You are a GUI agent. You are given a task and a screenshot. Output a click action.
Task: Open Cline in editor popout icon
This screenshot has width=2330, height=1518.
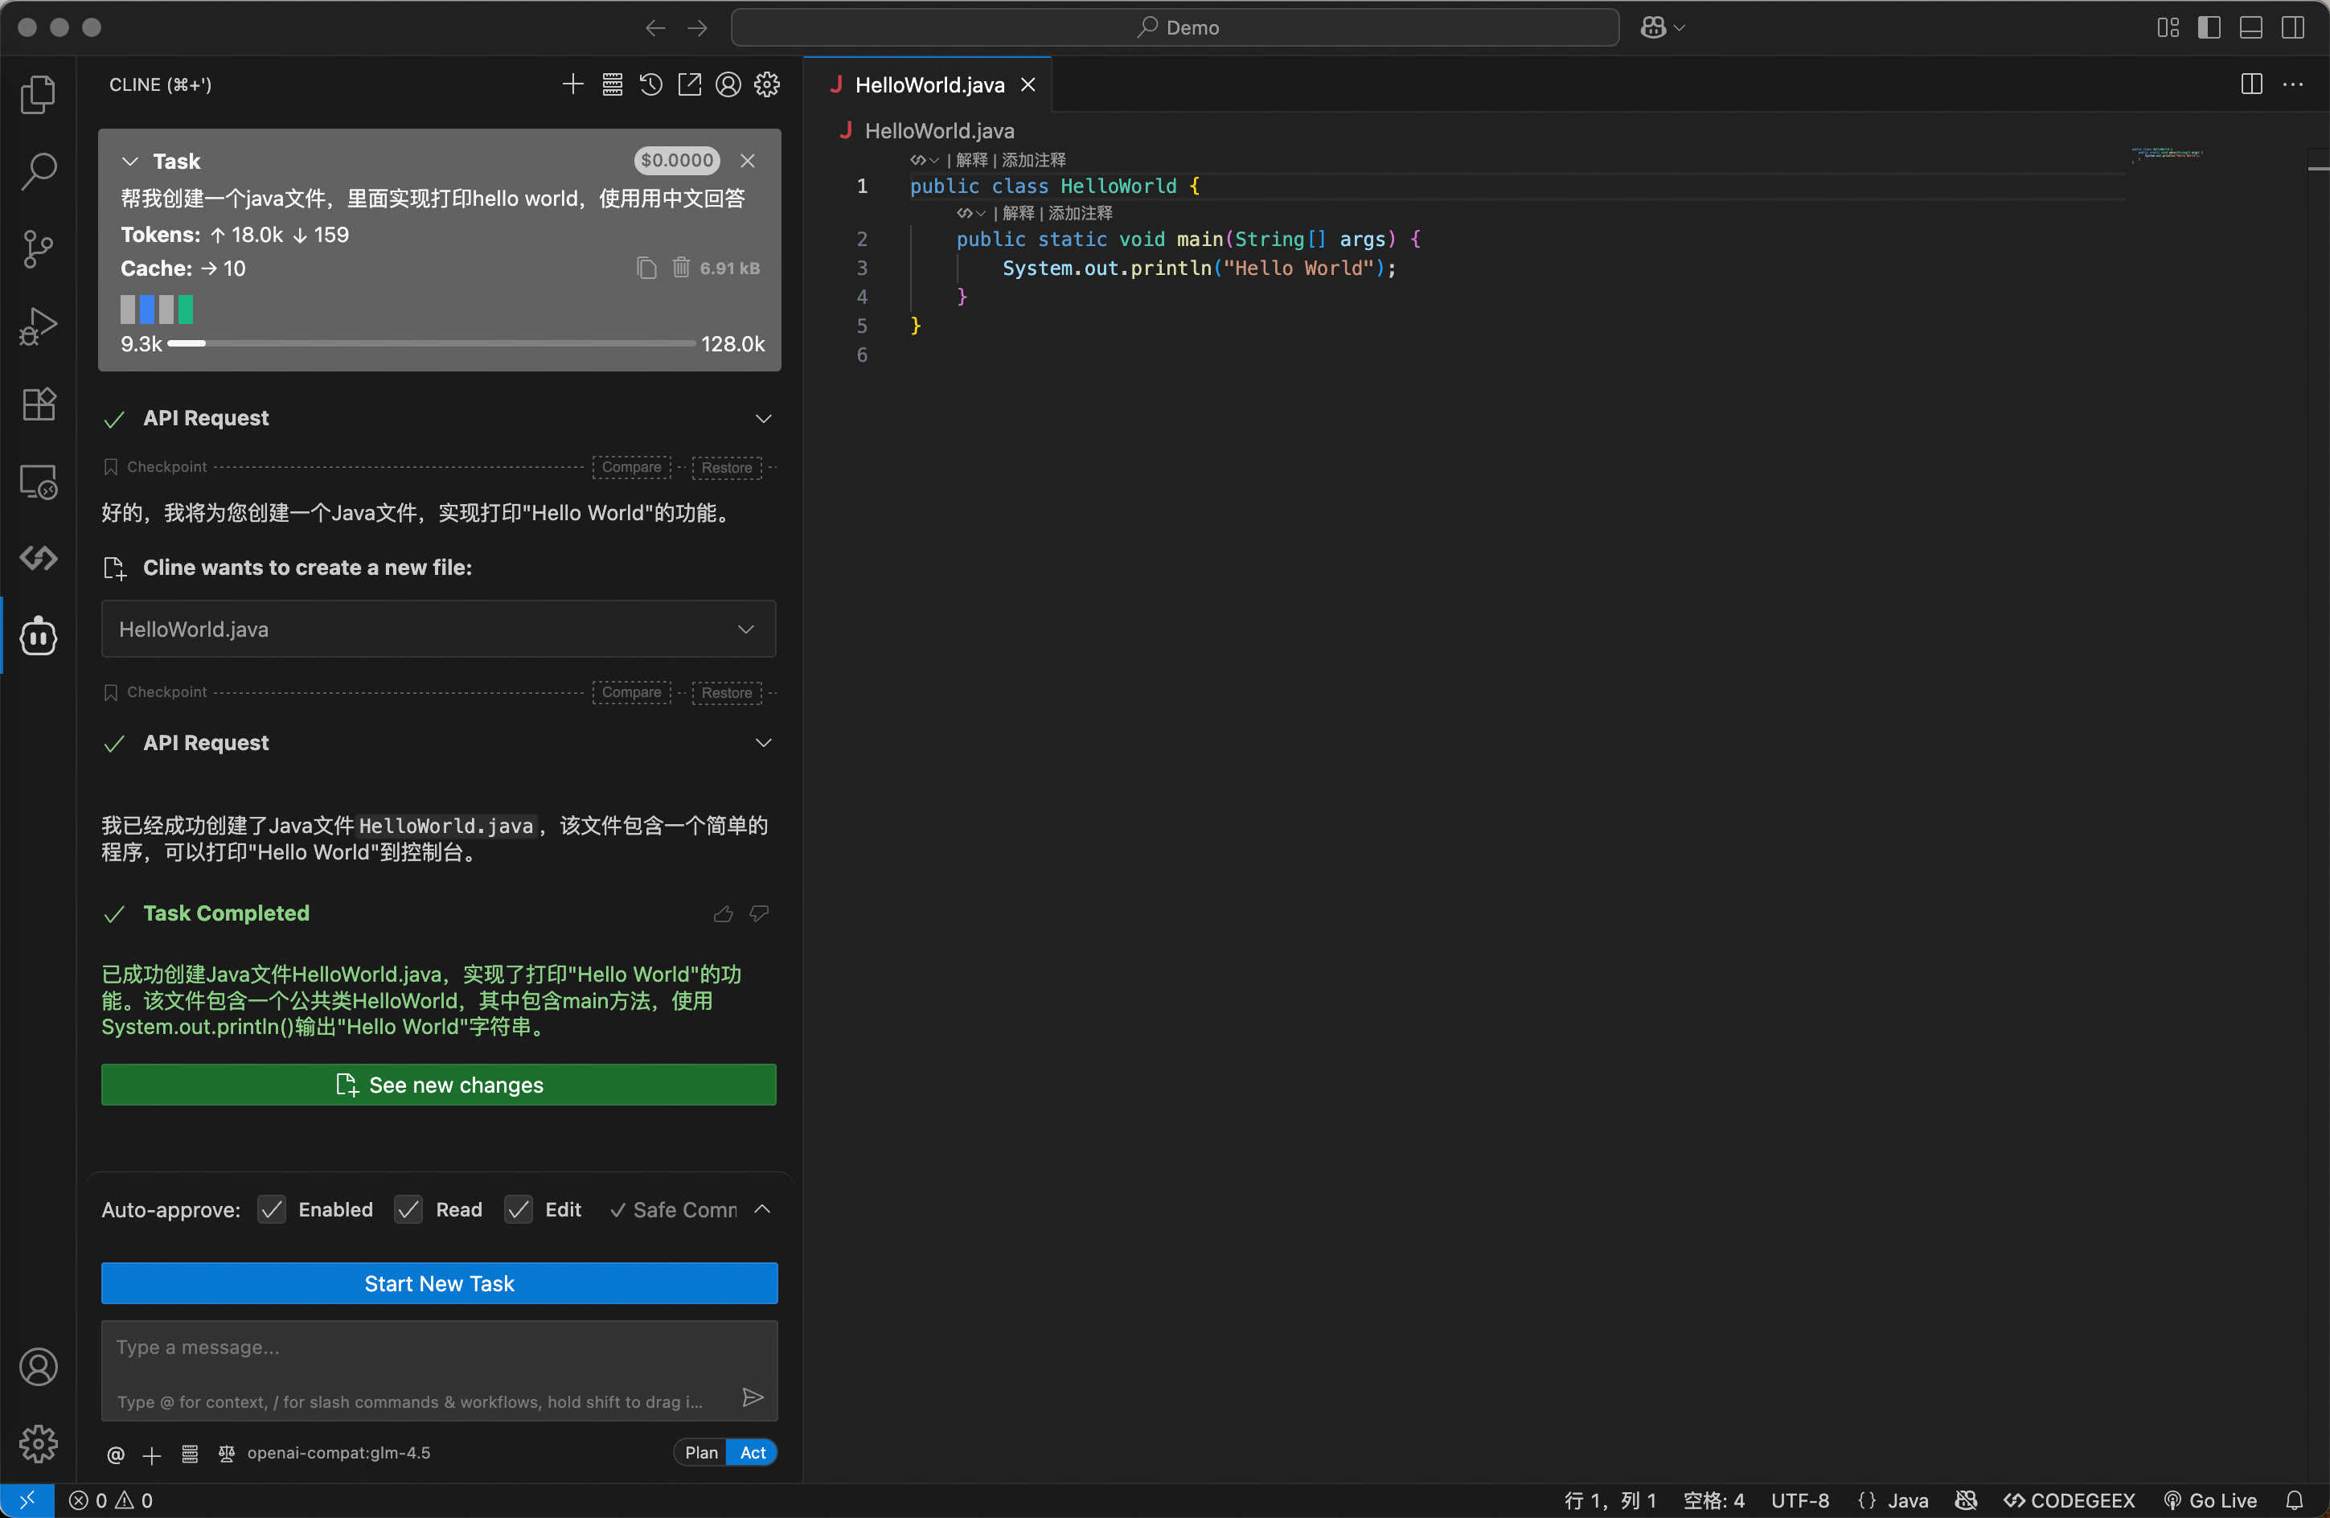(689, 85)
